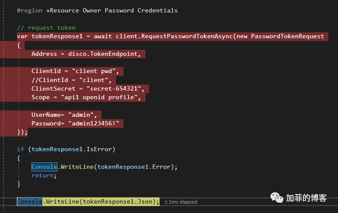
Task: Click the disco.TokenEndpoint value
Action: click(x=103, y=54)
